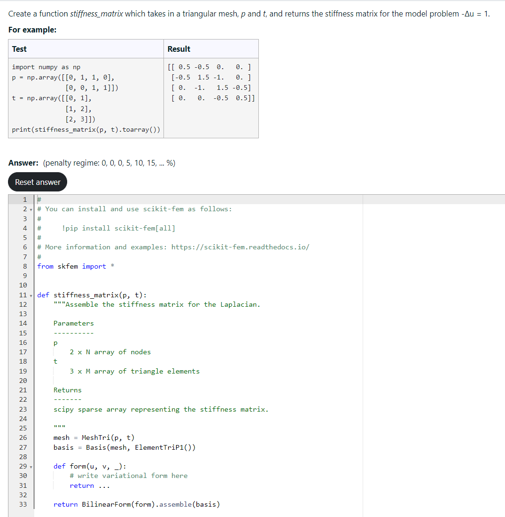Image resolution: width=505 pixels, height=517 pixels.
Task: Select line number 33 in the gutter
Action: [x=23, y=504]
